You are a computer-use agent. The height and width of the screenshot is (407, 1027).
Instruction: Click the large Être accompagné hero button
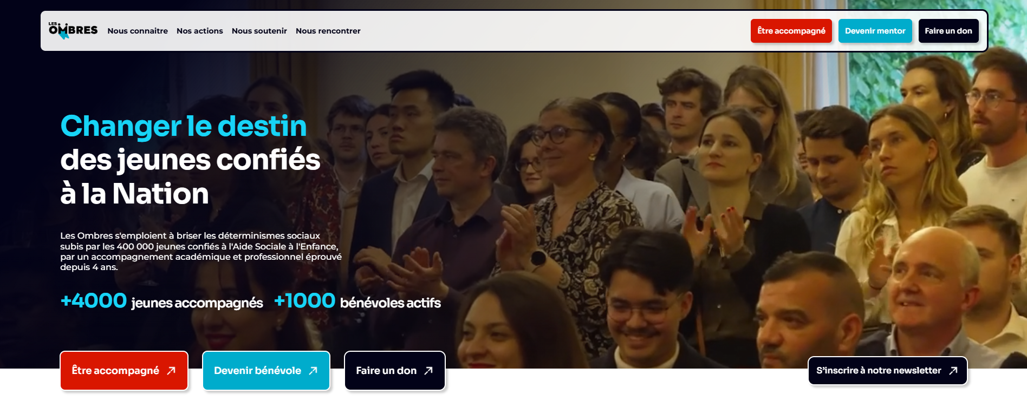[124, 371]
